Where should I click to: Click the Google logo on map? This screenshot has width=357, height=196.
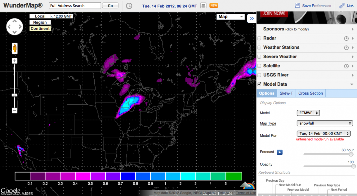(x=10, y=191)
